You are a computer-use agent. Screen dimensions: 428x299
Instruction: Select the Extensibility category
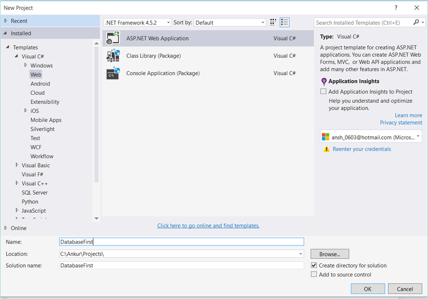tap(45, 102)
